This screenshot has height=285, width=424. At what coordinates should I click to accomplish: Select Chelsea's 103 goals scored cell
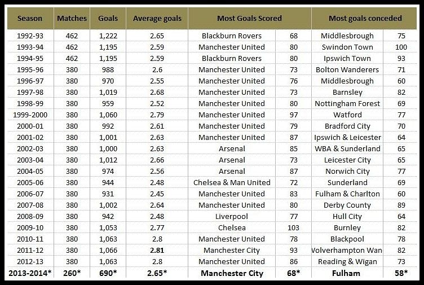point(293,227)
